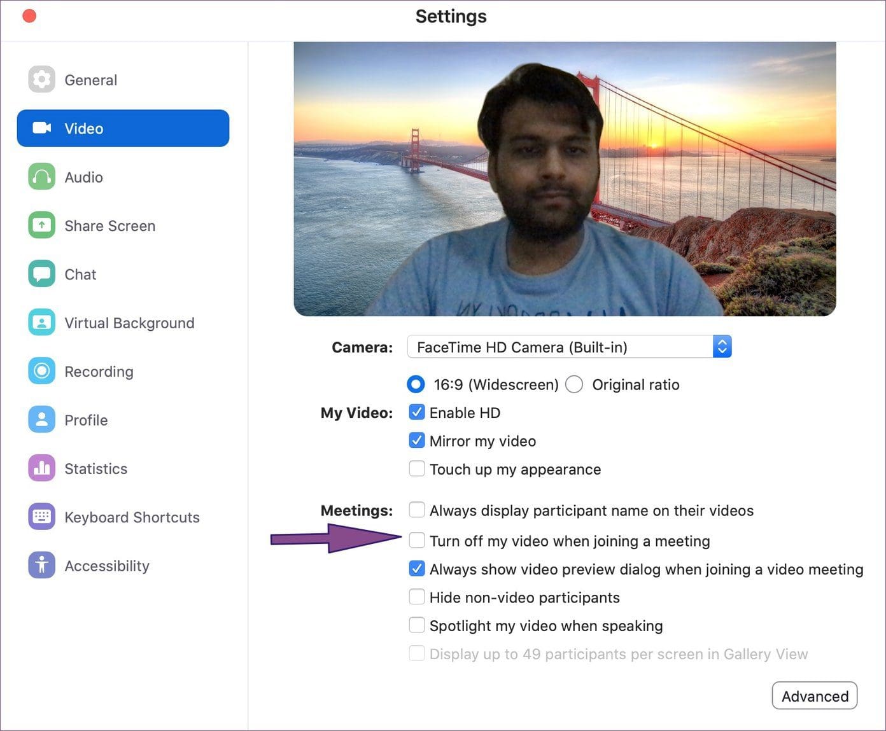Image resolution: width=886 pixels, height=731 pixels.
Task: Click the Advanced button
Action: 815,695
